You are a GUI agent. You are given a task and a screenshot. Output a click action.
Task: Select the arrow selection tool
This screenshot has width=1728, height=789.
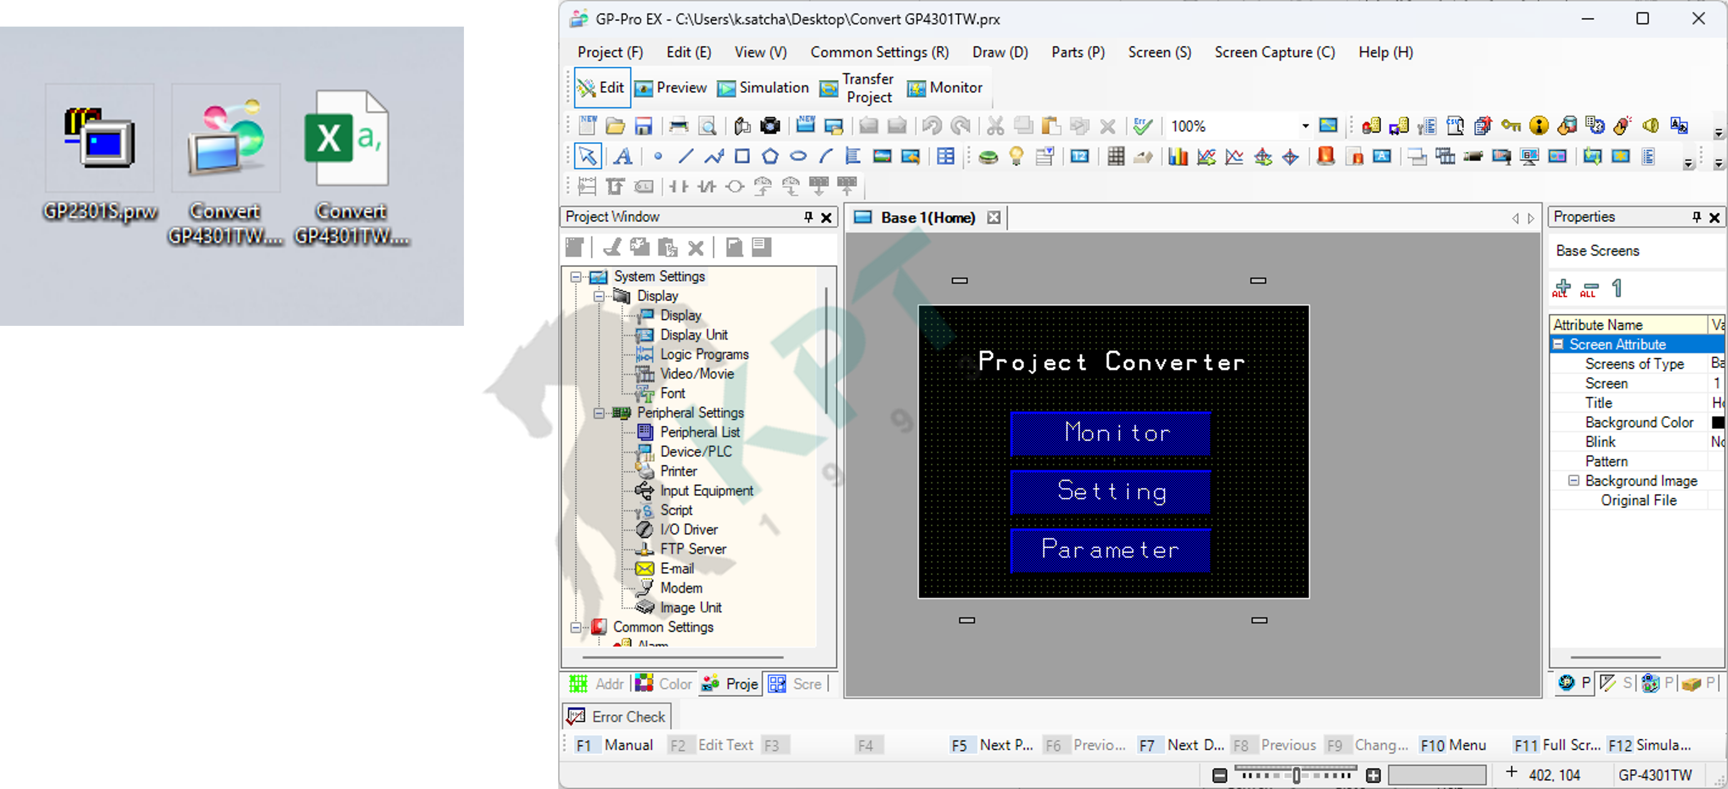[588, 156]
